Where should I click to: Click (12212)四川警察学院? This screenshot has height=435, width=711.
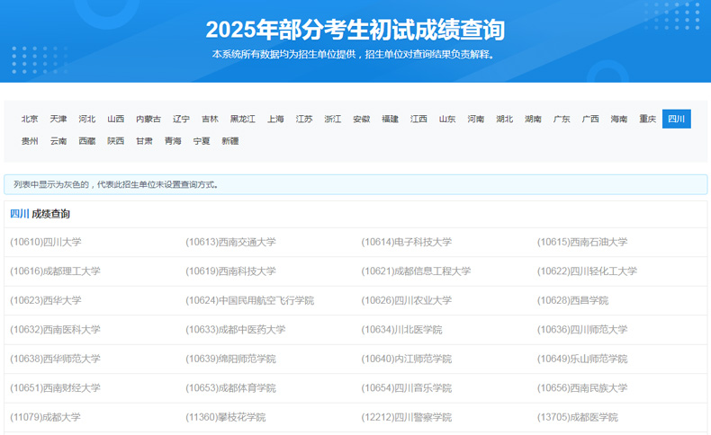(x=406, y=417)
